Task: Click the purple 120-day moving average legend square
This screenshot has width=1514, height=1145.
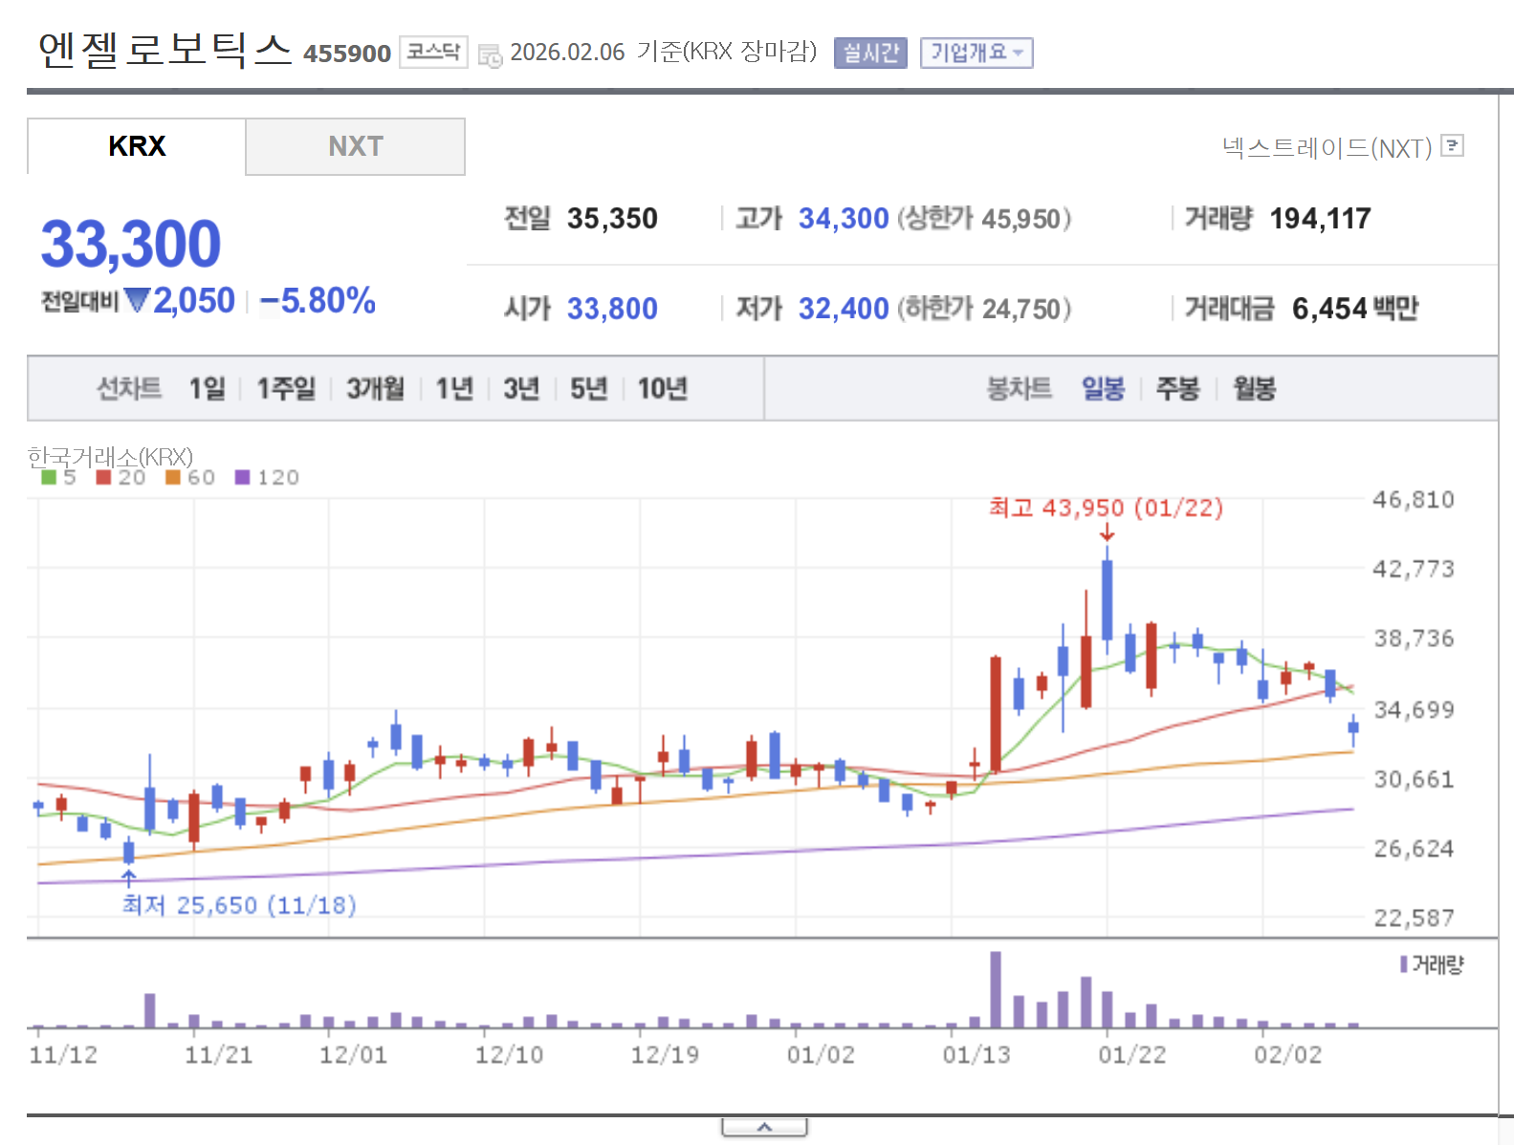Action: pyautogui.click(x=242, y=477)
